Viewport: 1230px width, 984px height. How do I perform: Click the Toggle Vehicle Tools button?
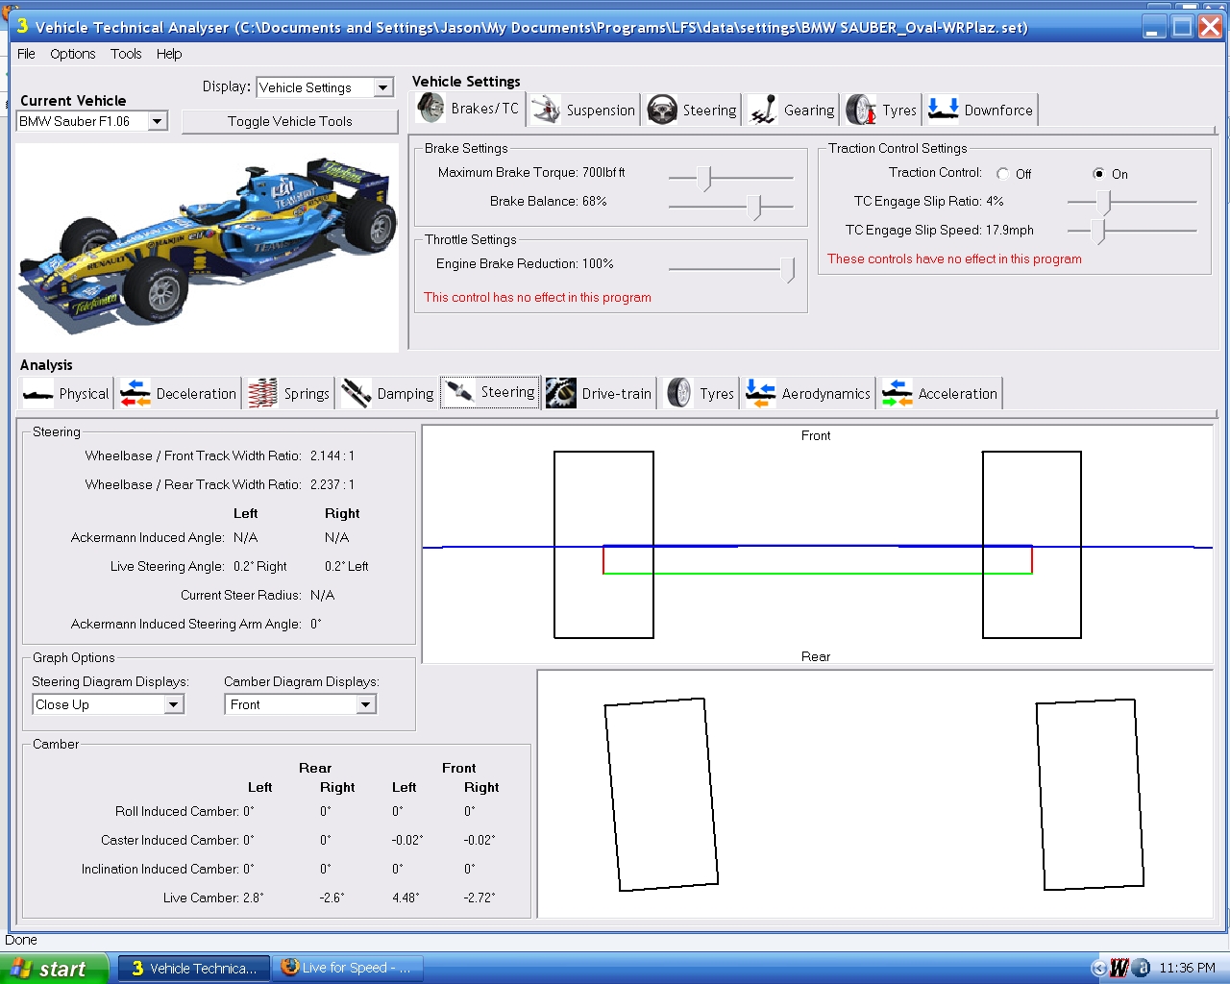pyautogui.click(x=290, y=121)
